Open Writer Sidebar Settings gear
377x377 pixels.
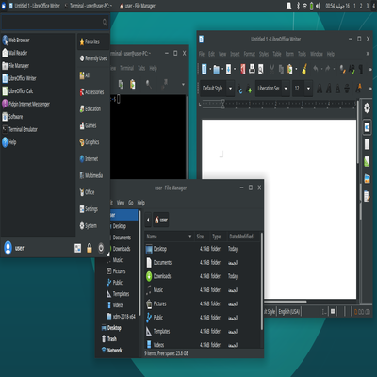click(x=367, y=107)
